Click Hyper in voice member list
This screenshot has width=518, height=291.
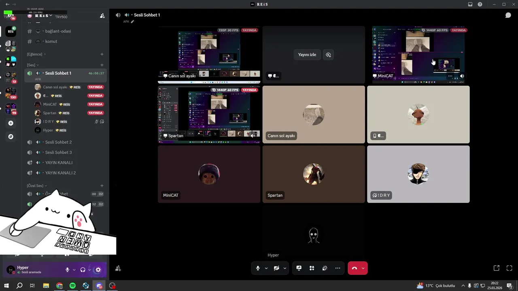point(70,130)
